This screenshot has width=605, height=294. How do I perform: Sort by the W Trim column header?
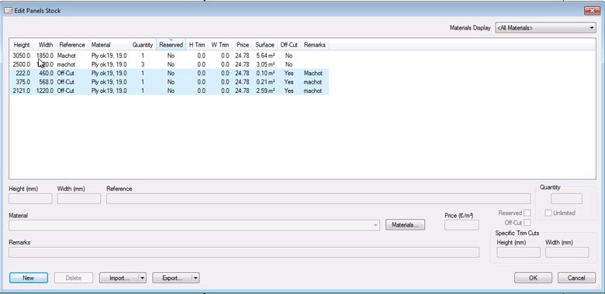(x=220, y=45)
